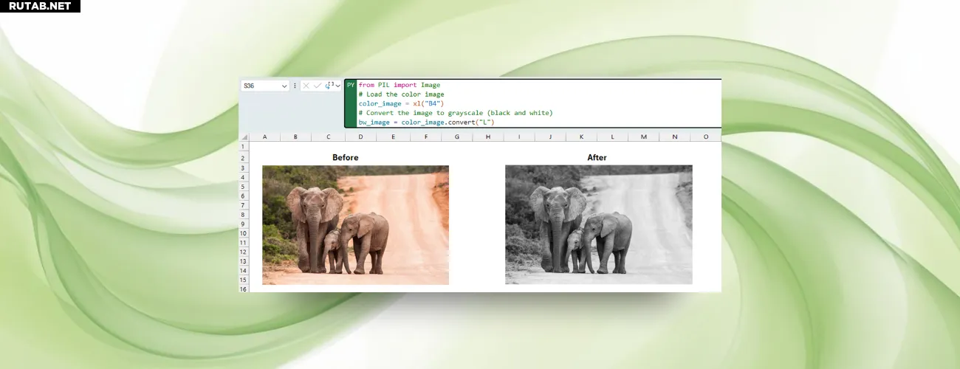Select row 7 header
Viewport: 960px width, 369px height.
tap(244, 205)
